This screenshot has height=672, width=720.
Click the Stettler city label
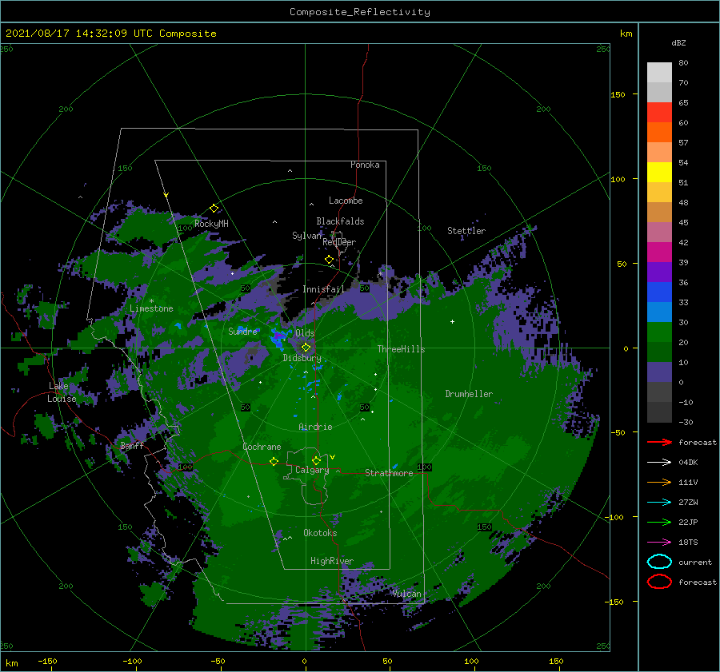466,231
